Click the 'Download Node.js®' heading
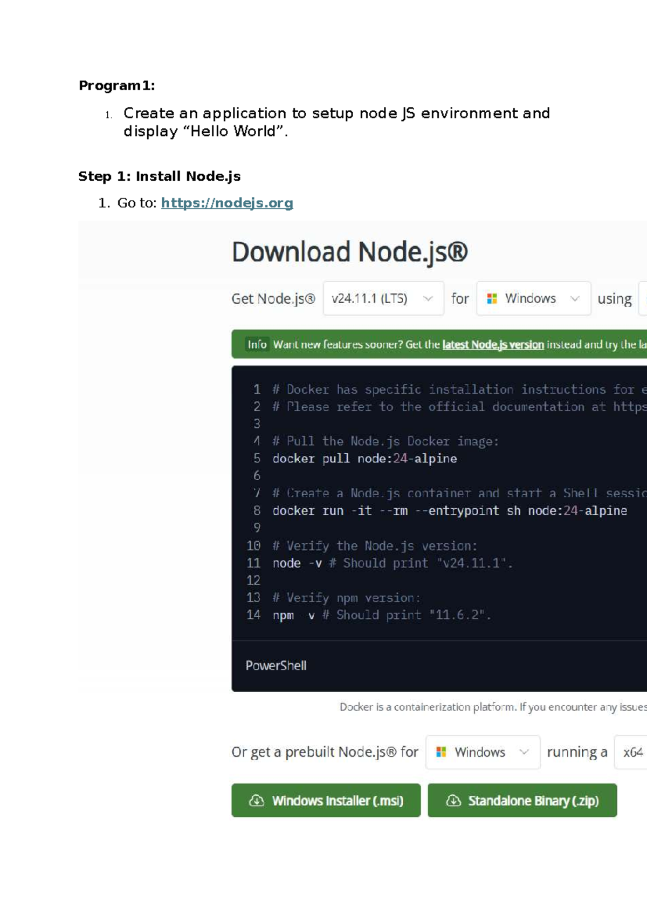This screenshot has height=915, width=647. (x=350, y=252)
